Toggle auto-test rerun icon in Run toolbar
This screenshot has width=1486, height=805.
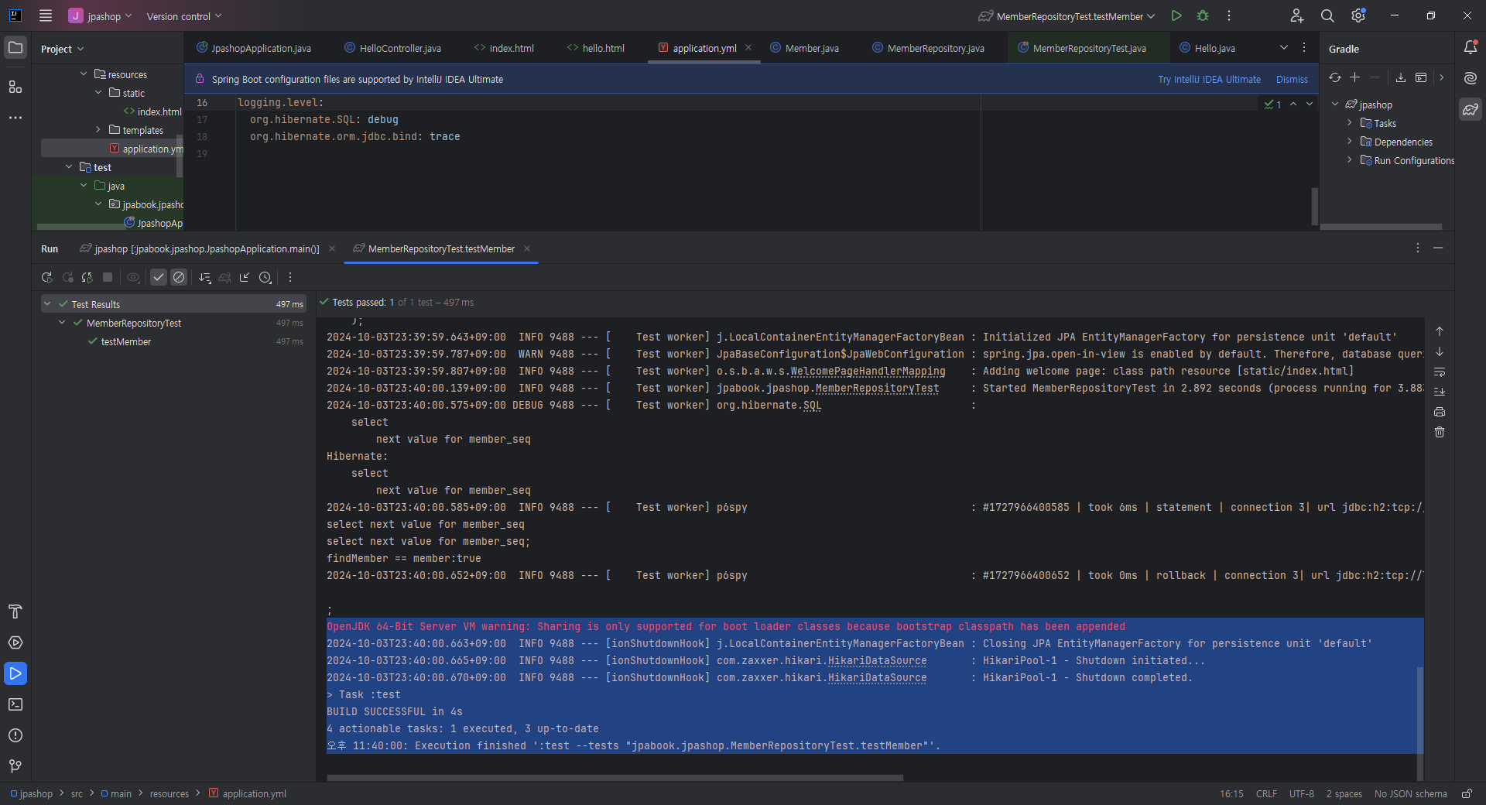pyautogui.click(x=87, y=277)
